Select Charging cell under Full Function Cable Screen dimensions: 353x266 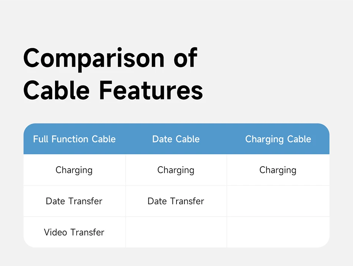pos(74,170)
